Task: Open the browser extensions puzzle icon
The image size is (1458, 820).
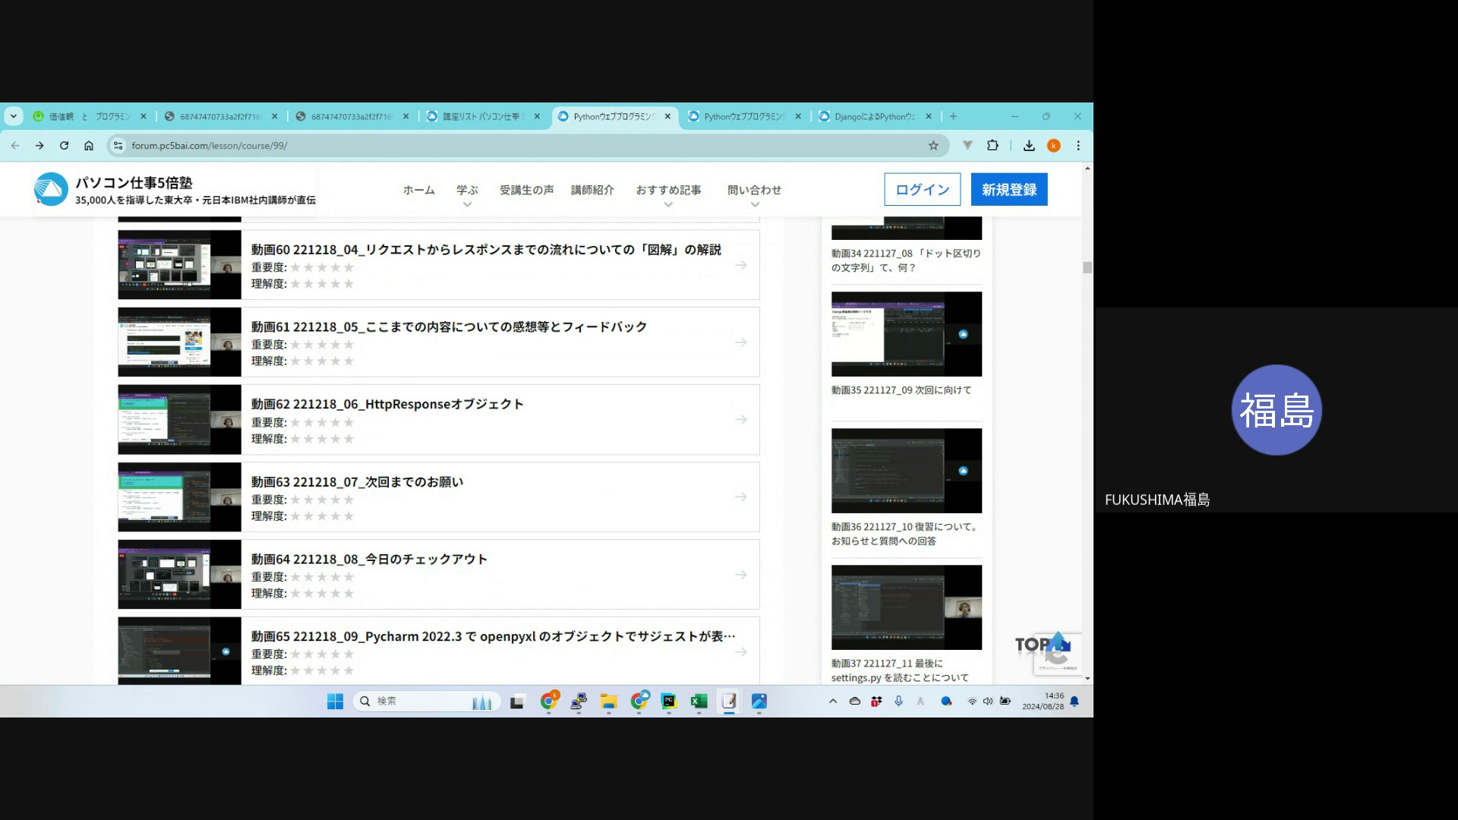Action: click(993, 146)
